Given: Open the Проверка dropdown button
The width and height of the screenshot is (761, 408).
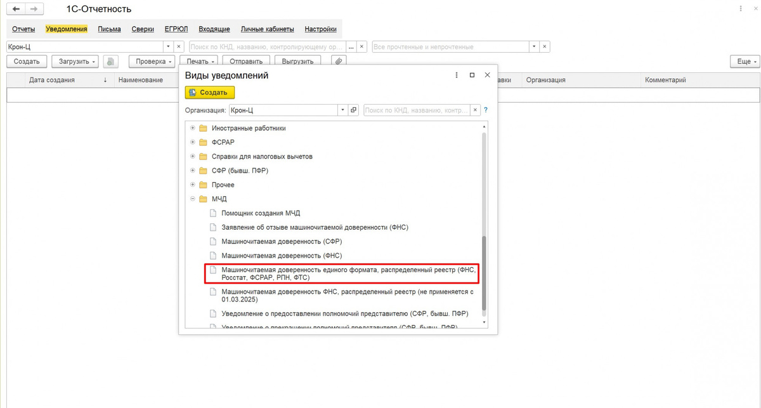Looking at the screenshot, I should 152,62.
